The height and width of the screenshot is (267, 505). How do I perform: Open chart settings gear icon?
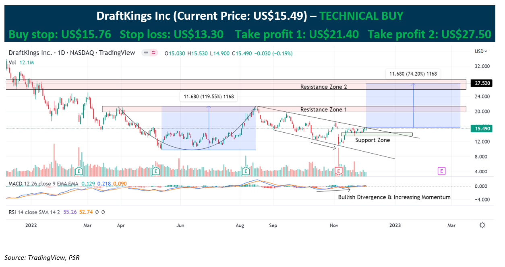(482, 225)
